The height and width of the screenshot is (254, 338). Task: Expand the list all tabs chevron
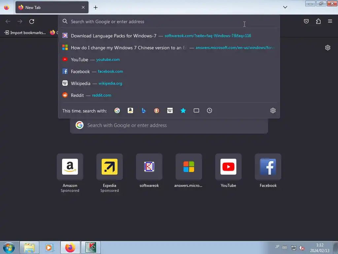pos(285,7)
